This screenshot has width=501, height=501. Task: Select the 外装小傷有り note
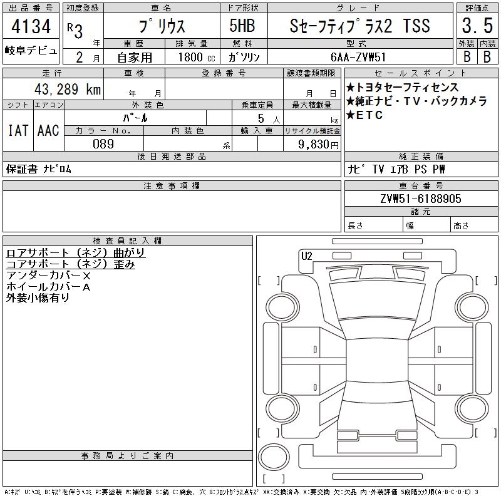(38, 298)
